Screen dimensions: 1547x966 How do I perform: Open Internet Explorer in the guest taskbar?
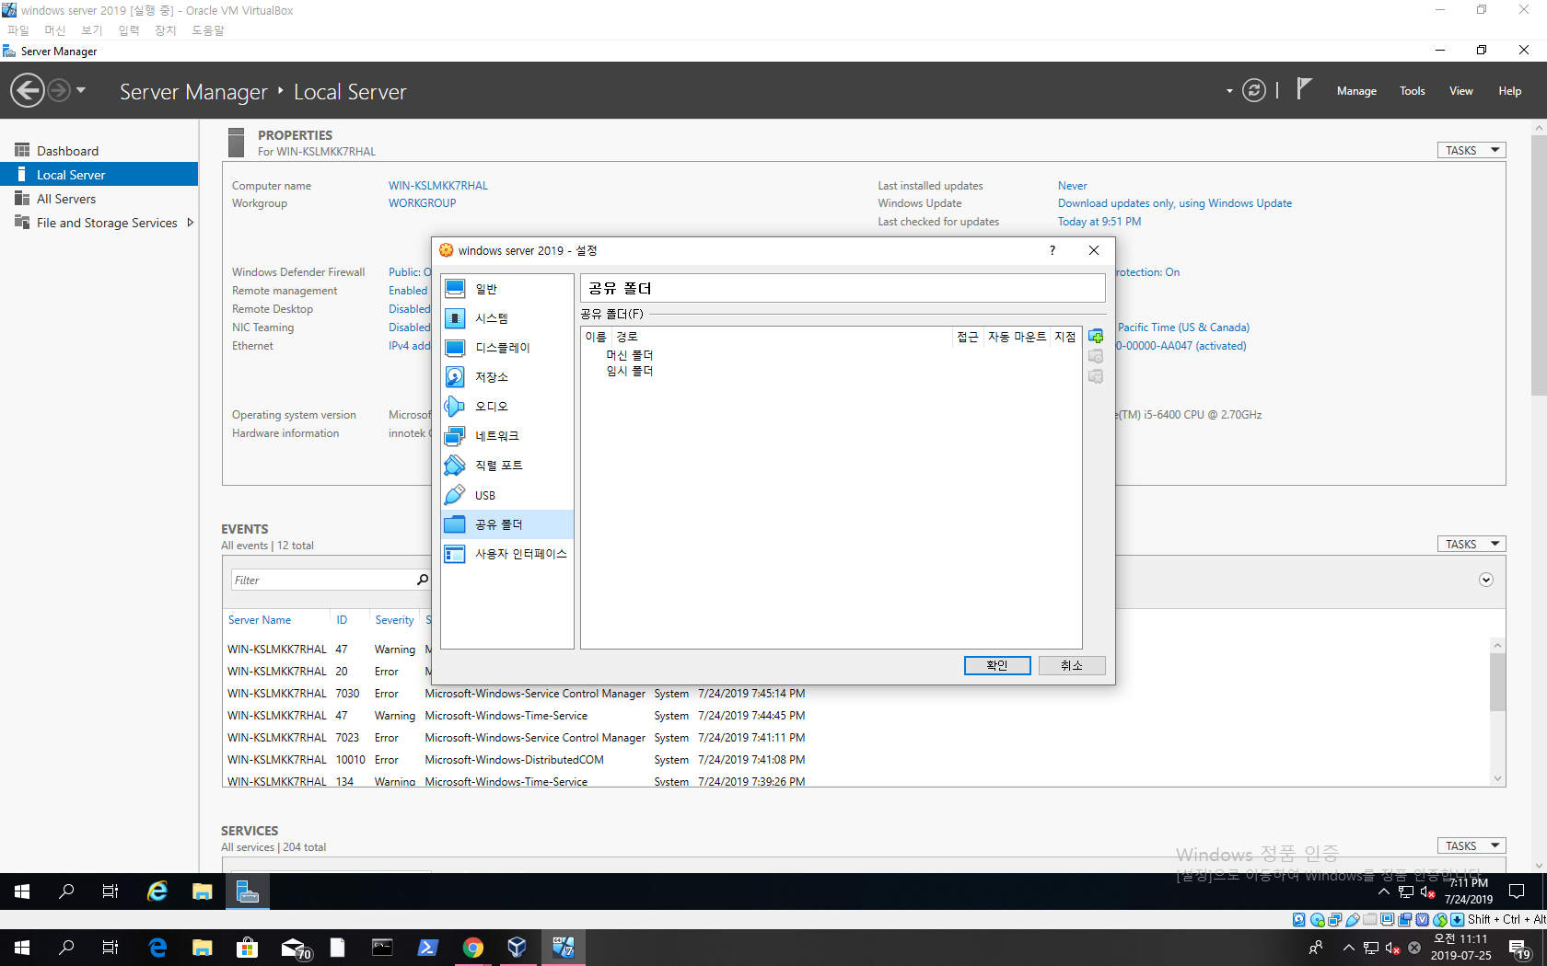[157, 891]
